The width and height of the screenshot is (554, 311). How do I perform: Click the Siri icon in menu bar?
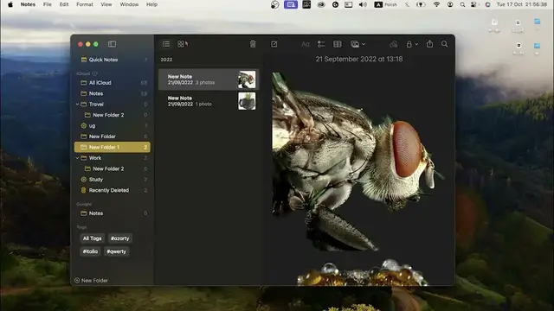(487, 4)
